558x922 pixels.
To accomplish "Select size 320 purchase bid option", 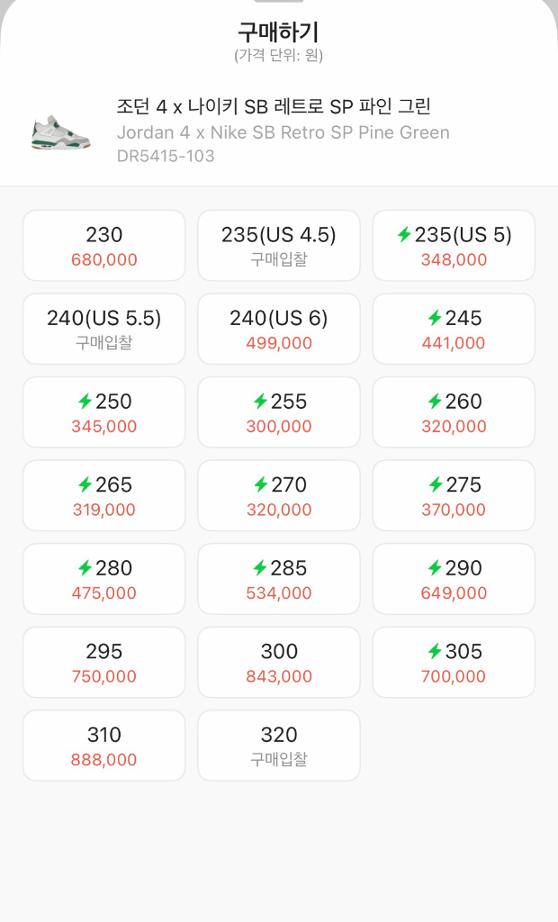I will pos(279,746).
